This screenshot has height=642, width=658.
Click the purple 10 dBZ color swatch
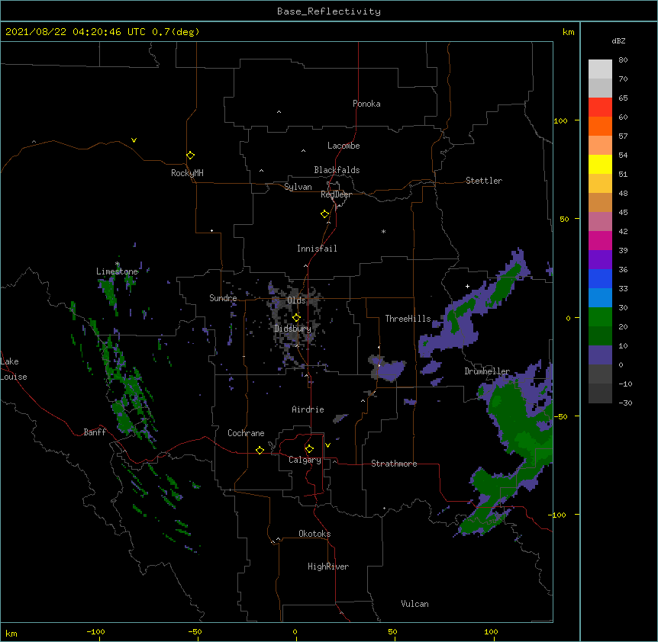pos(600,355)
